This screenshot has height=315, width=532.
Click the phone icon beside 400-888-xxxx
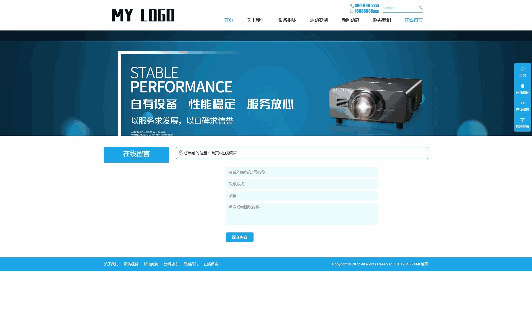pos(351,5)
